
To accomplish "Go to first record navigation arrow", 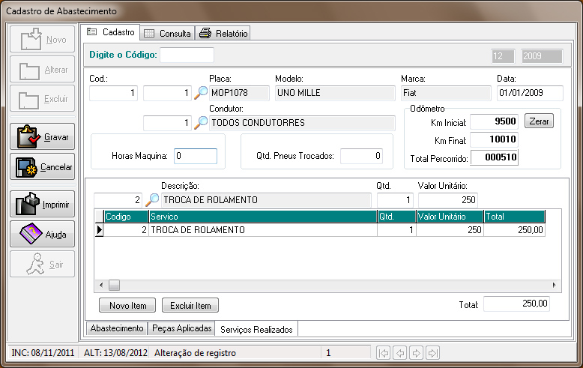I will coord(383,352).
